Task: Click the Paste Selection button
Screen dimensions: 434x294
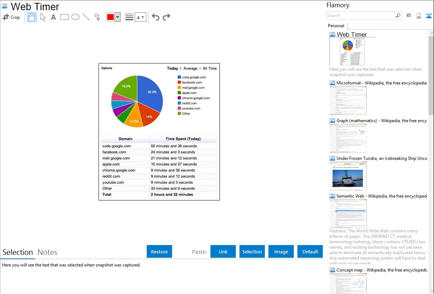Action: click(252, 252)
